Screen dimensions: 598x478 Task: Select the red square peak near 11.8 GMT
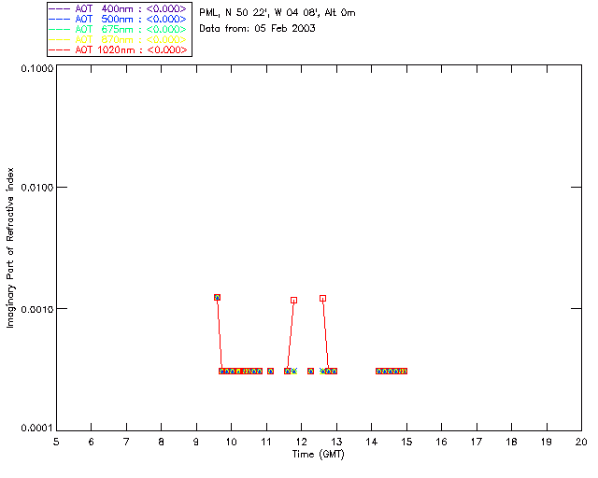click(293, 301)
